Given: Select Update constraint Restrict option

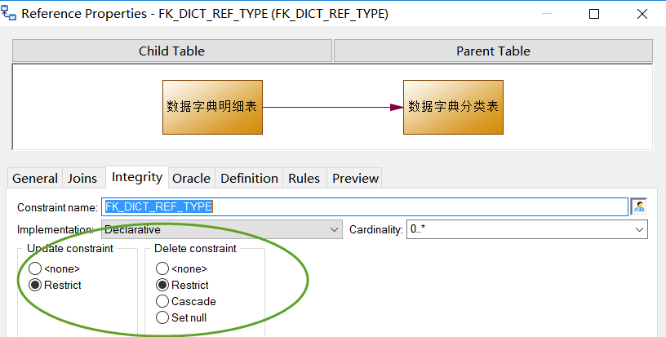Looking at the screenshot, I should tap(35, 285).
